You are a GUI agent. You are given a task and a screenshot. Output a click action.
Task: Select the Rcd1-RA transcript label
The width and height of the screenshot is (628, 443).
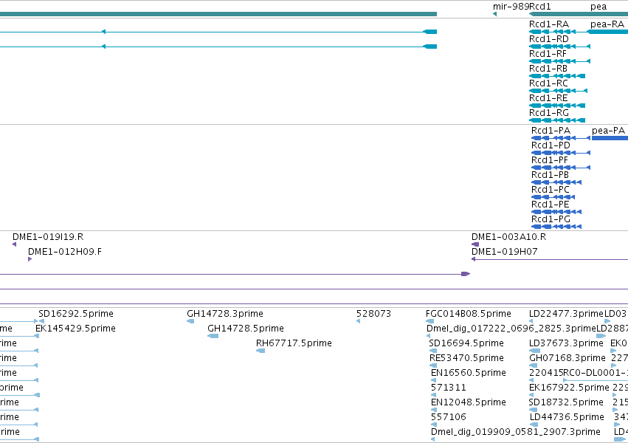click(x=549, y=24)
